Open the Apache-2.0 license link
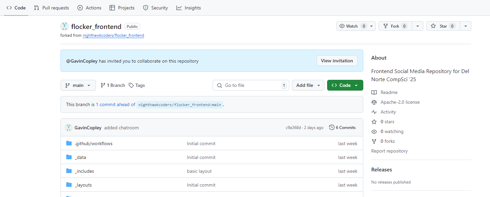The width and height of the screenshot is (490, 197). point(400,102)
